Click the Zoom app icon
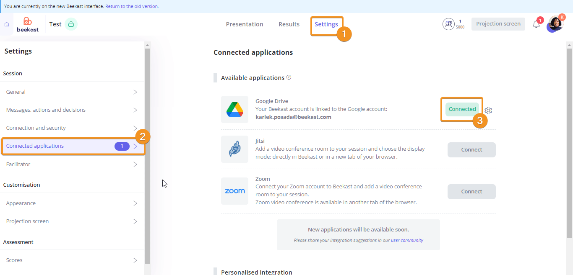The height and width of the screenshot is (275, 573). click(x=235, y=191)
